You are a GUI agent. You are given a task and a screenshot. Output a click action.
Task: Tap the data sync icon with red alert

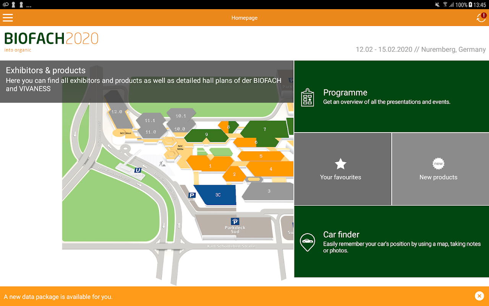click(481, 18)
